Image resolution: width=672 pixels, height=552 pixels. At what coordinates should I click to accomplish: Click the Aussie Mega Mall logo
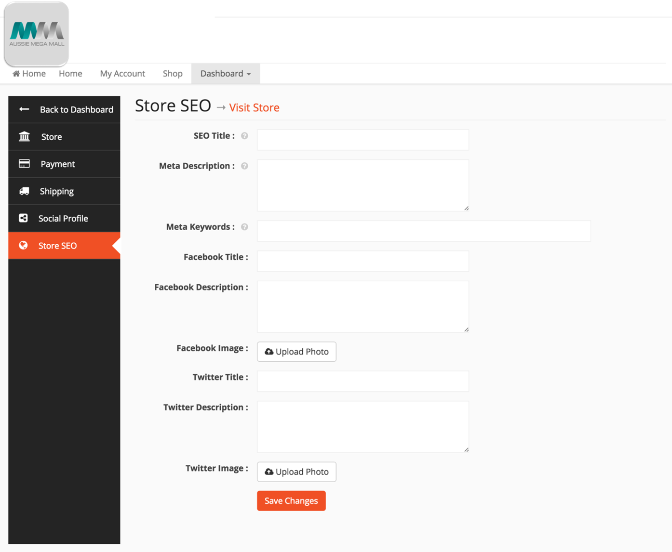[36, 33]
